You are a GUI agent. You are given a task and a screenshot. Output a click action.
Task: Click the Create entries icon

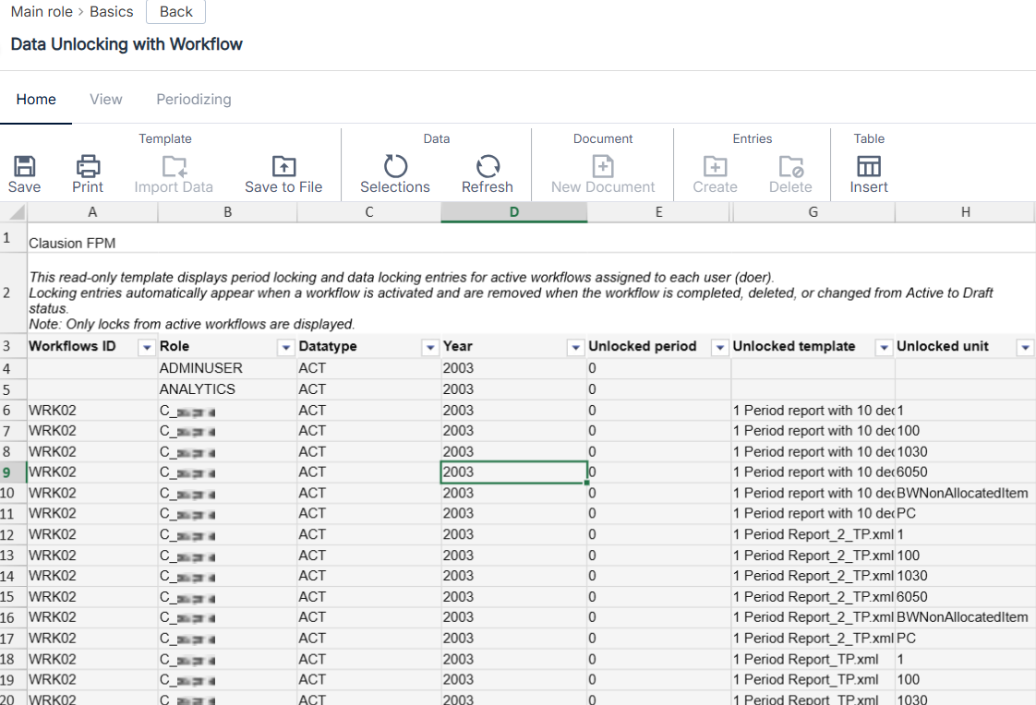point(715,166)
